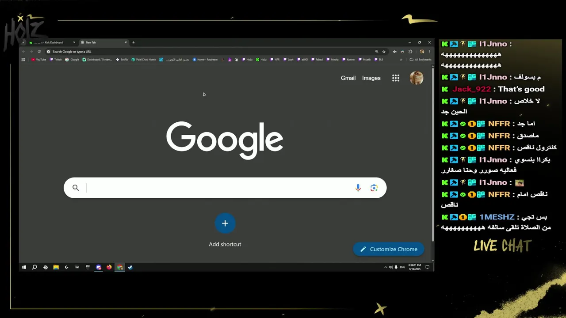Open the Twitch bookmark
The height and width of the screenshot is (318, 566).
(x=56, y=60)
